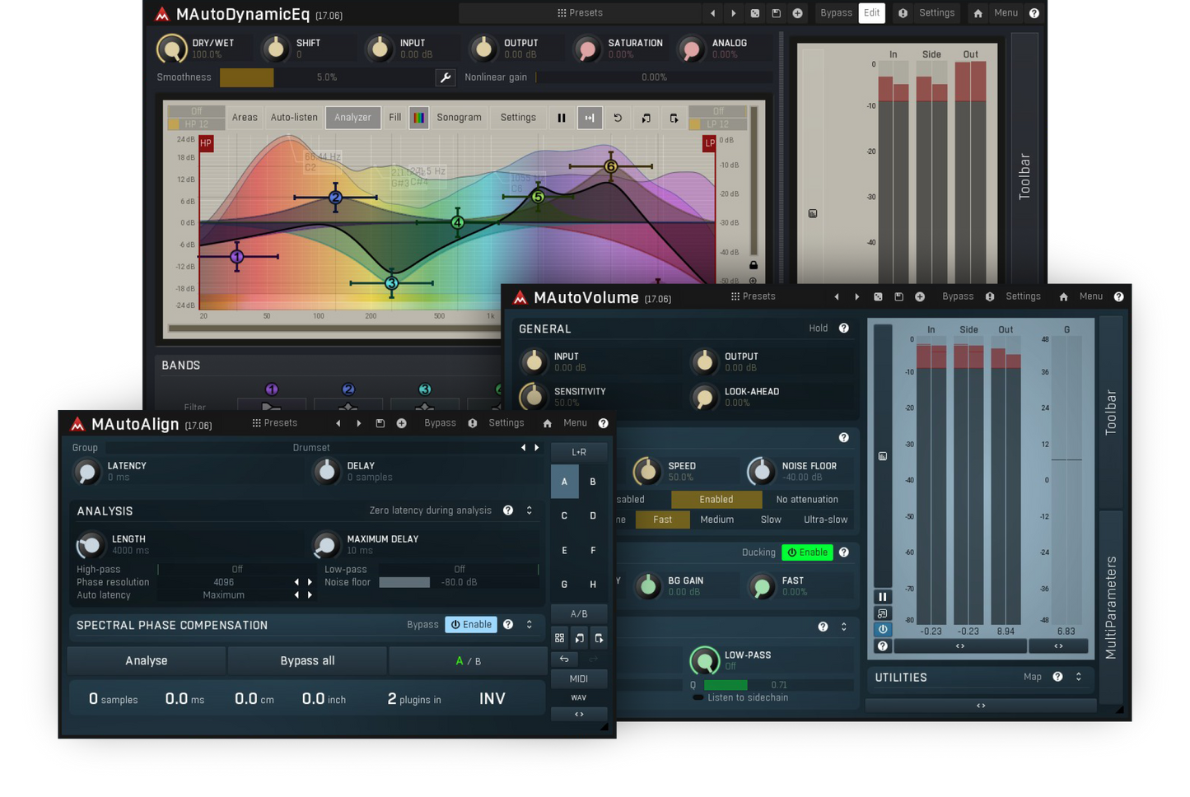Image resolution: width=1190 pixels, height=797 pixels.
Task: Expand the Utilities section arrows
Action: [x=1078, y=677]
